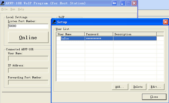
Task: Click the masked password cell for ba5cw
Action: 99,38
